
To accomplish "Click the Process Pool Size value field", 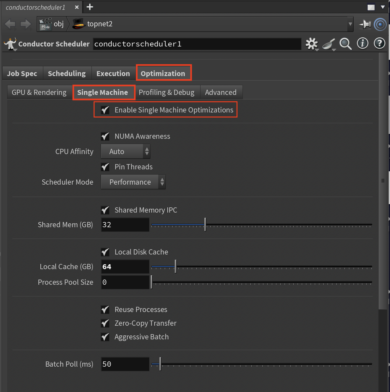I will point(125,282).
